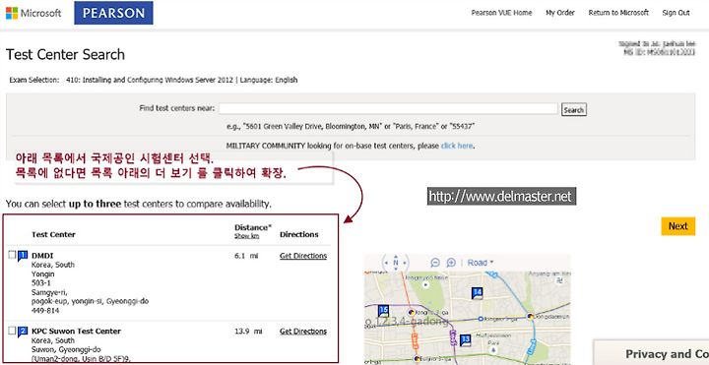Pan map left with compass arrow
709x365 pixels.
click(387, 263)
